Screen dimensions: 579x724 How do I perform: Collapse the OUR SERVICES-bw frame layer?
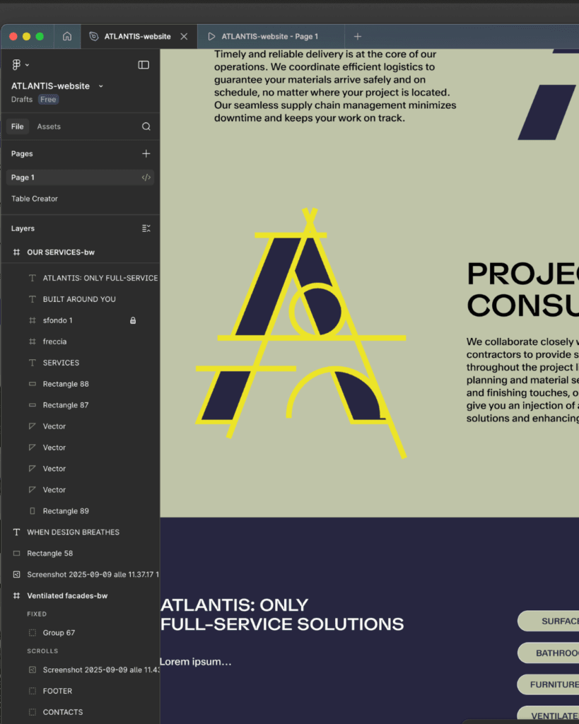[17, 252]
